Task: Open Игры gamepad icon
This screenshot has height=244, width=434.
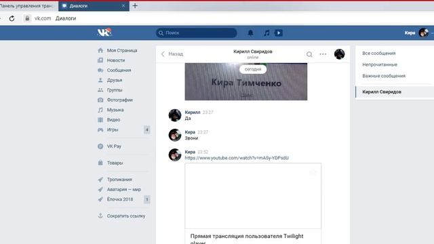Action: pyautogui.click(x=100, y=129)
